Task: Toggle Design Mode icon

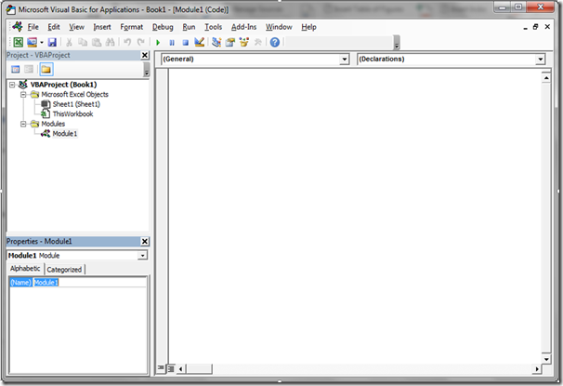Action: (199, 42)
